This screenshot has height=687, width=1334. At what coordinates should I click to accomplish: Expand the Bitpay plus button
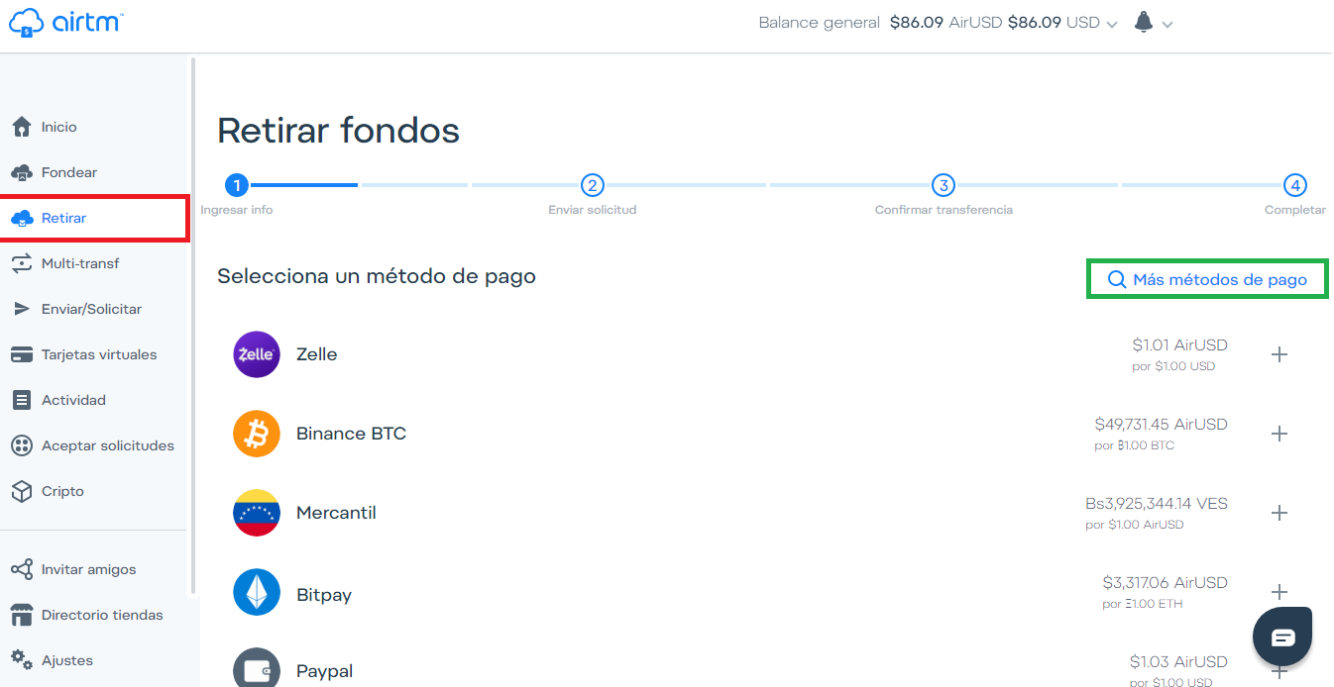click(1279, 592)
